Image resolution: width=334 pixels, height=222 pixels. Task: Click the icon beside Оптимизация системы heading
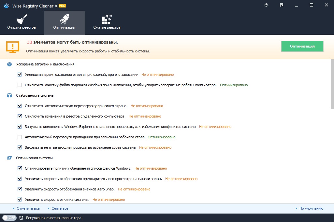click(x=9, y=158)
